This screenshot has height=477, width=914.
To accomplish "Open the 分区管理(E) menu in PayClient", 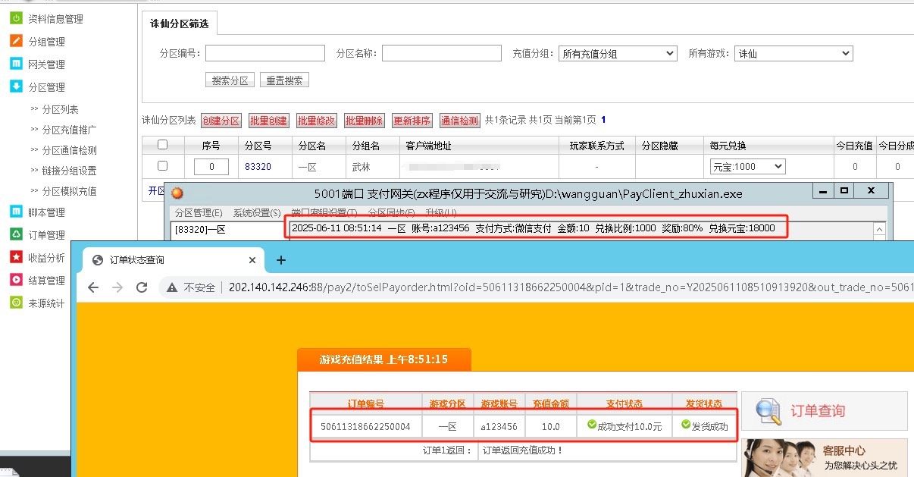I will [199, 213].
